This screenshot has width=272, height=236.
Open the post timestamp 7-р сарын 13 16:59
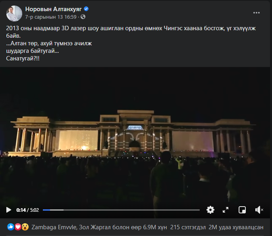[51, 17]
